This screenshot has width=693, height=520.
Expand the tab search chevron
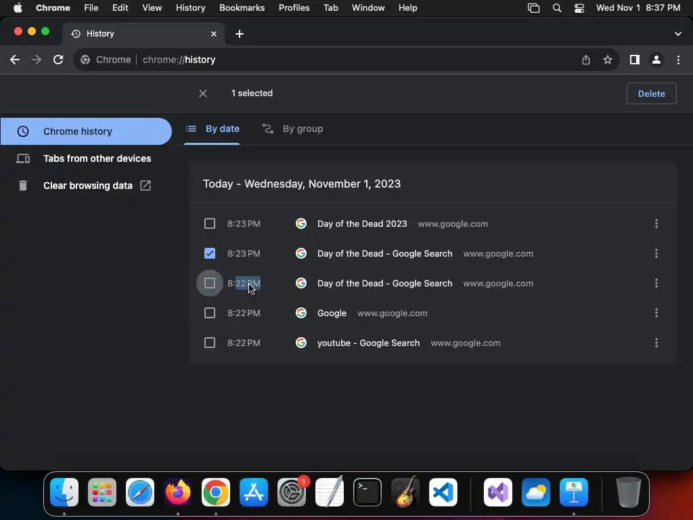(x=678, y=34)
